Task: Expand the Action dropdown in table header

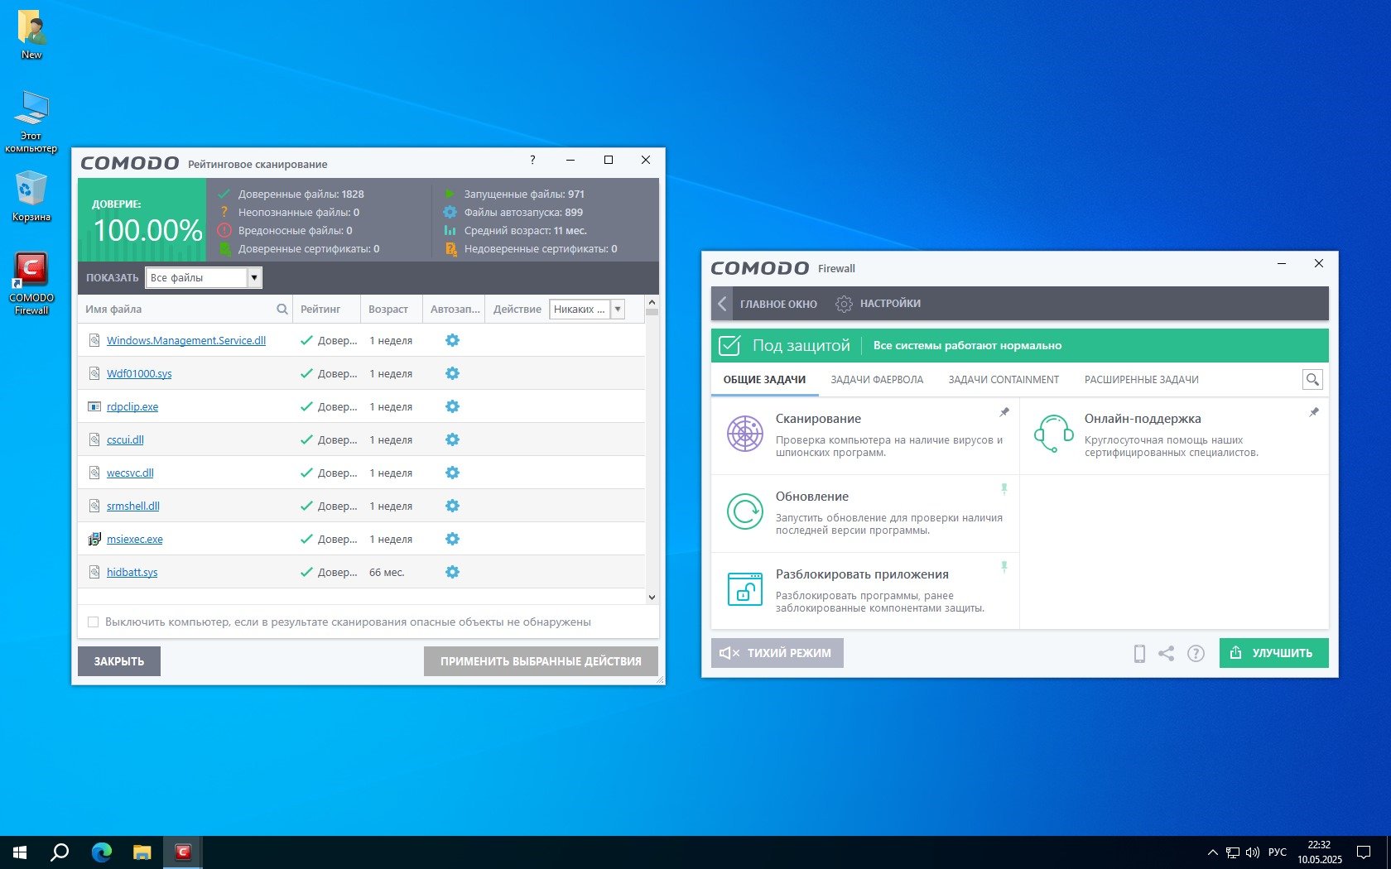Action: 617,310
